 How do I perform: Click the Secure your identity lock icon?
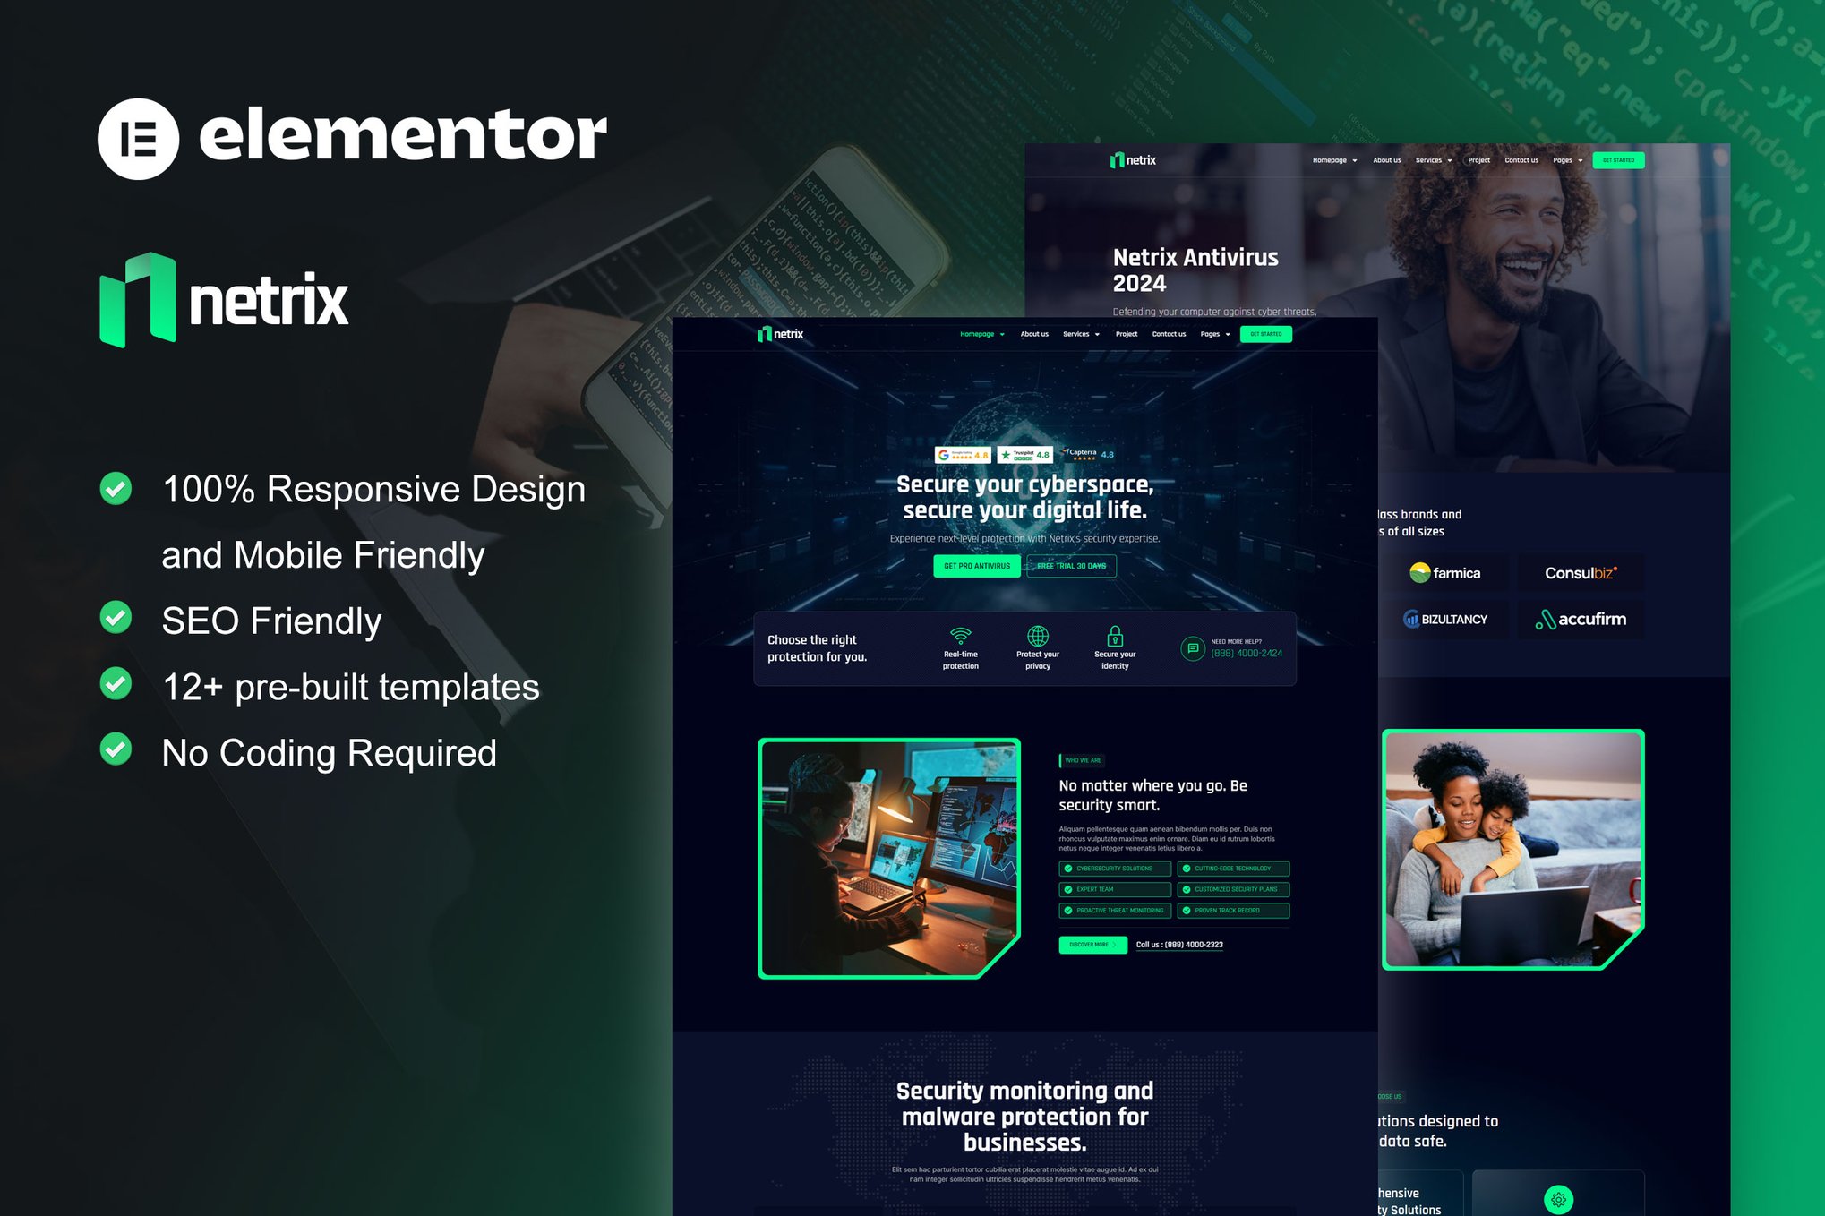click(x=1111, y=637)
